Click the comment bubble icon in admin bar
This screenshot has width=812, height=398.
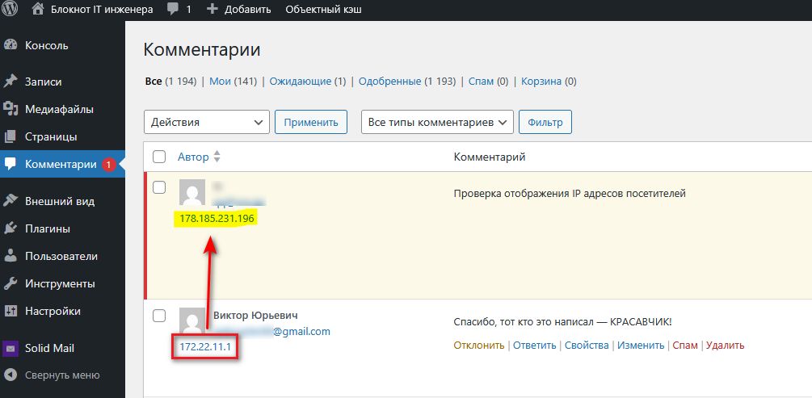click(172, 10)
